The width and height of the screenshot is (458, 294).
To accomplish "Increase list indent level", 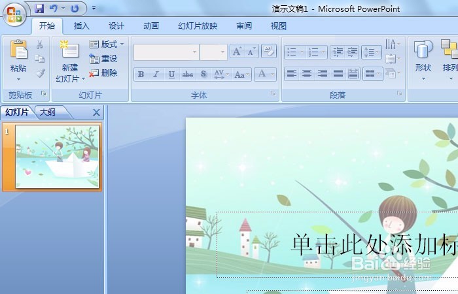I will point(352,52).
